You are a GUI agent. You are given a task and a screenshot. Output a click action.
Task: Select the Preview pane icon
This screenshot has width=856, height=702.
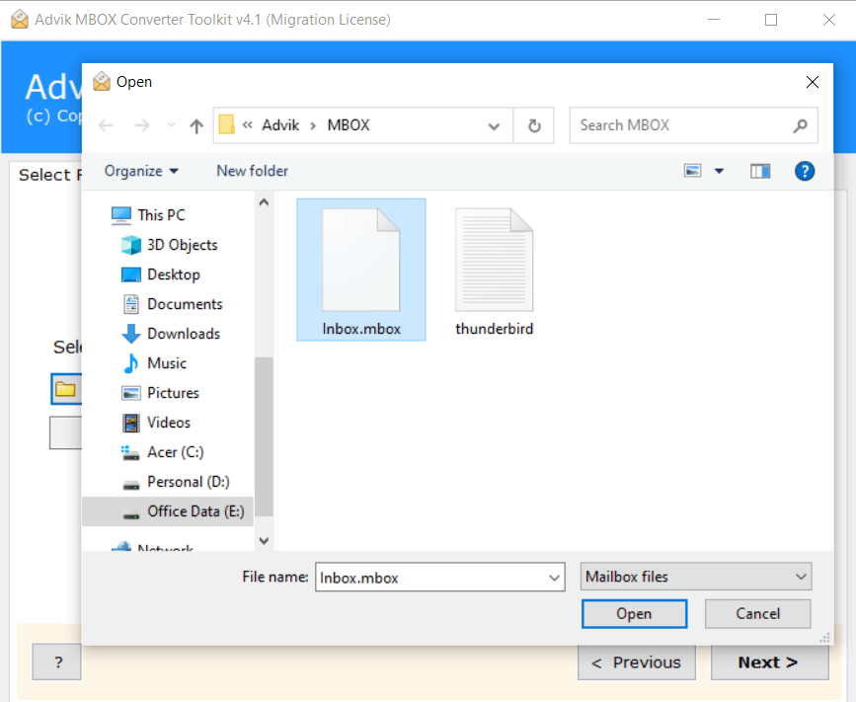[760, 171]
